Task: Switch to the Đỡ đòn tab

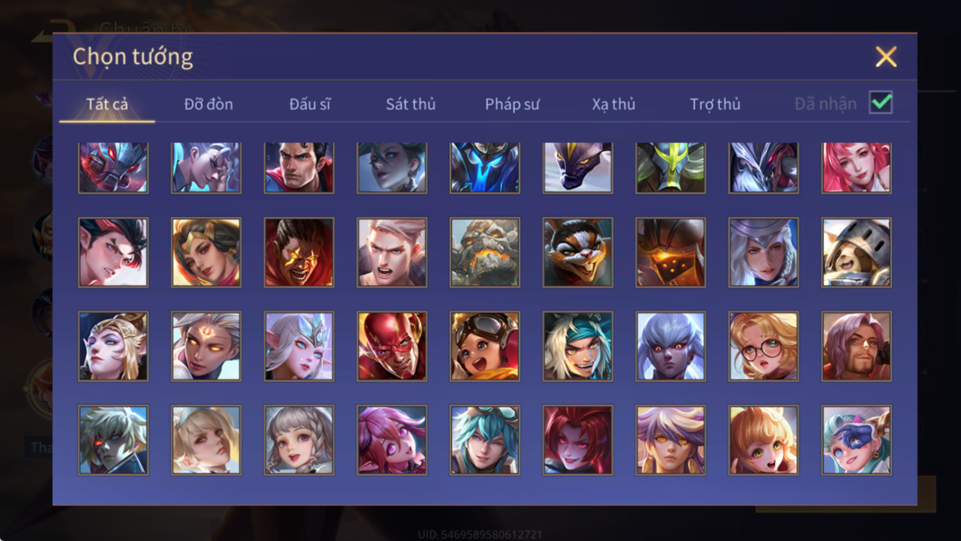Action: click(x=209, y=104)
